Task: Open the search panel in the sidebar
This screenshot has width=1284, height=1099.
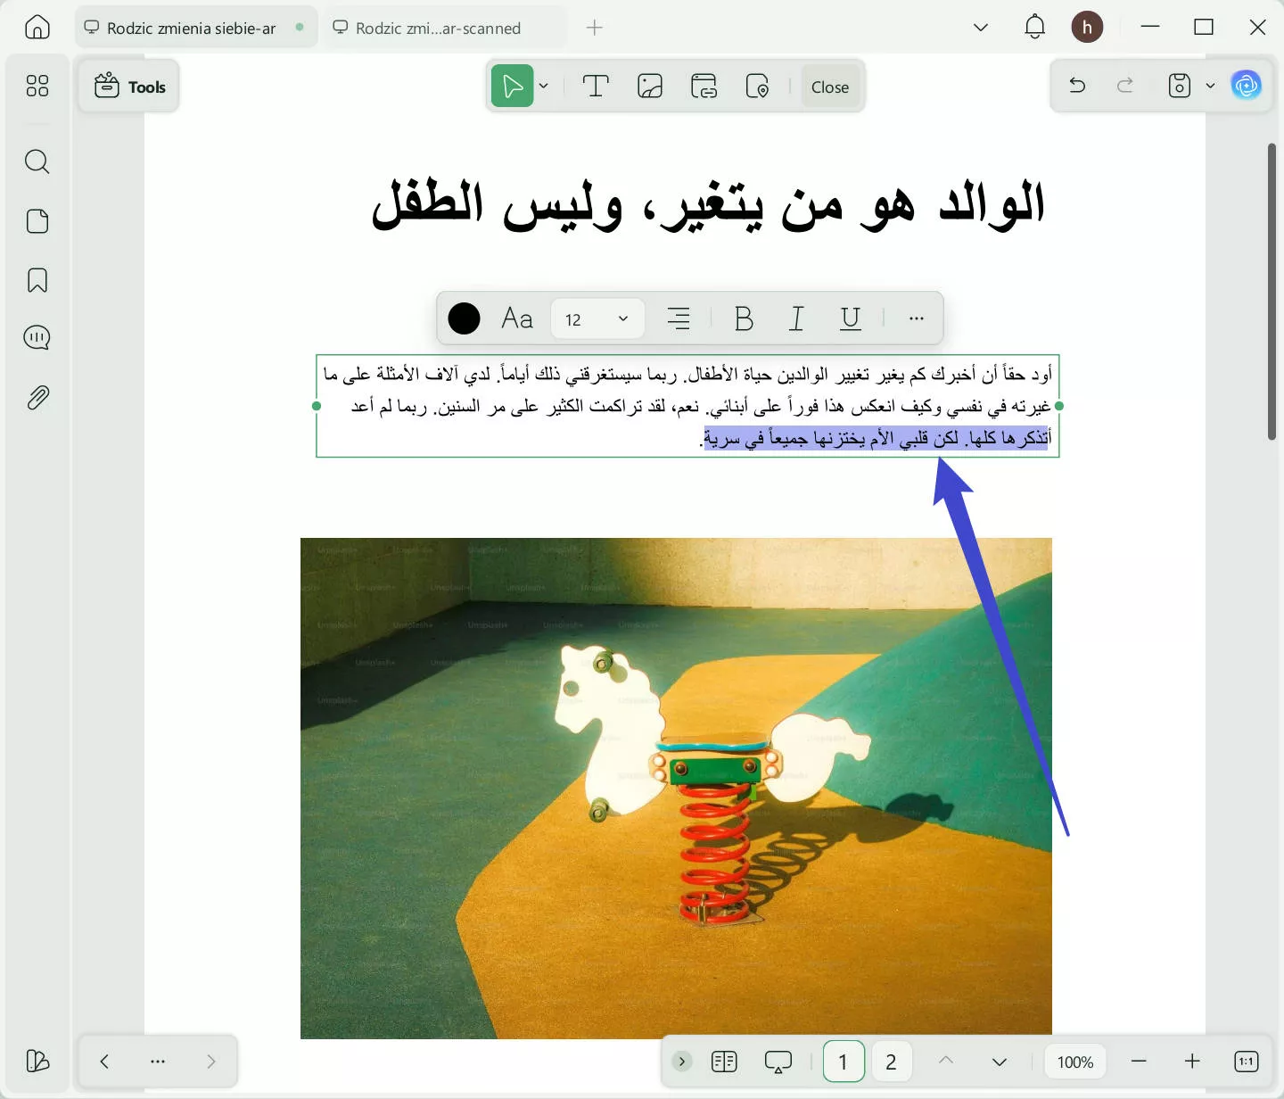Action: (x=37, y=161)
